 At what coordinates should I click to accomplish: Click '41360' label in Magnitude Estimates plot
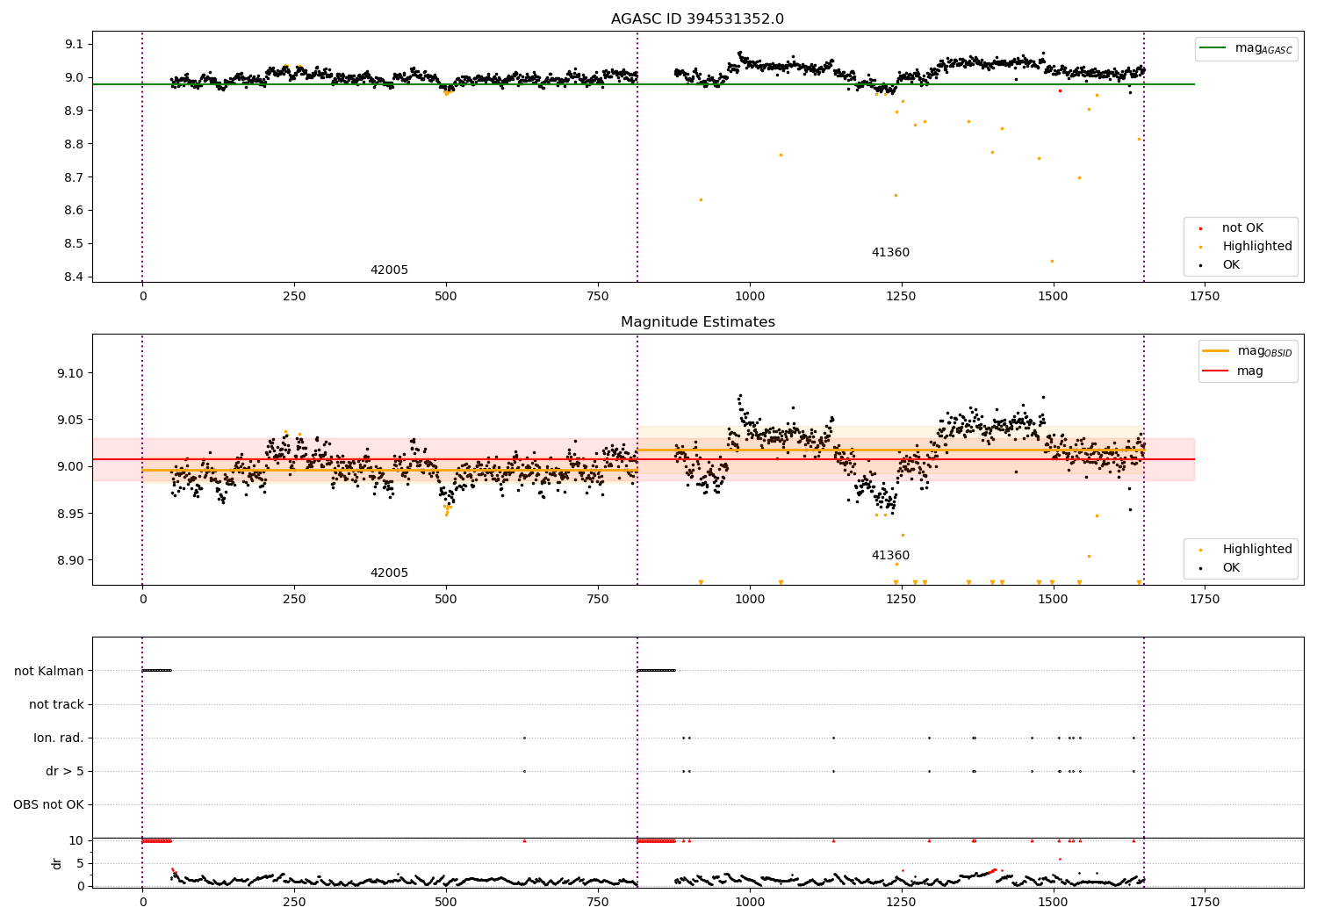[890, 556]
